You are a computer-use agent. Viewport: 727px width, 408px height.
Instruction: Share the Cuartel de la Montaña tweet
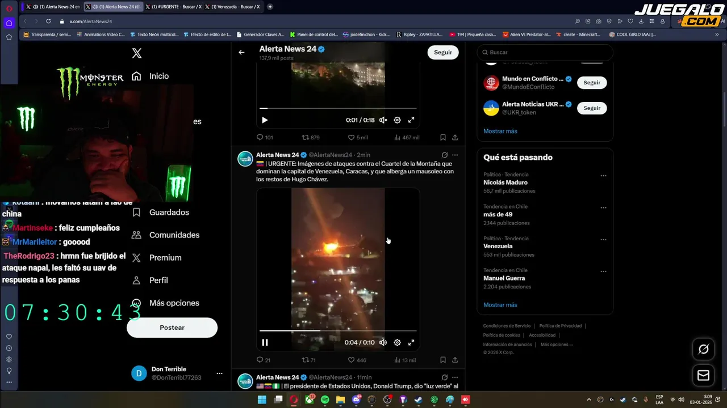tap(455, 360)
